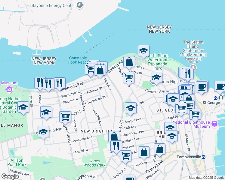Select the middle restaurant marker on Richmond Ter
This screenshot has height=180, width=225.
[48, 84]
